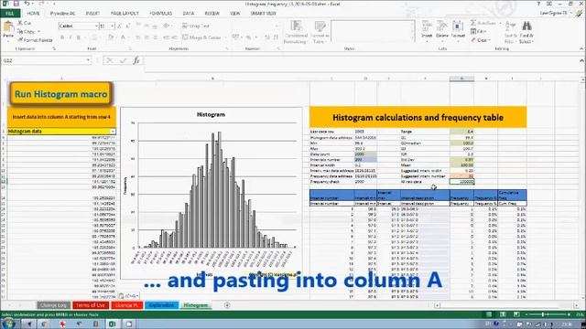Image resolution: width=586 pixels, height=329 pixels.
Task: Click the Format Painter tool
Action: point(35,40)
